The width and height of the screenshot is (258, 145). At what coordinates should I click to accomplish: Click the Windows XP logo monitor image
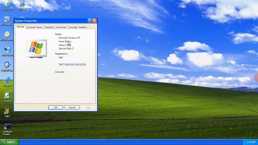click(x=36, y=48)
